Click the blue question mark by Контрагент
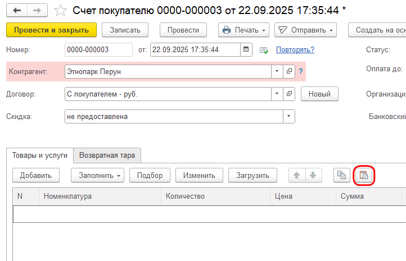Viewport: 406px width, 261px height. tap(301, 71)
